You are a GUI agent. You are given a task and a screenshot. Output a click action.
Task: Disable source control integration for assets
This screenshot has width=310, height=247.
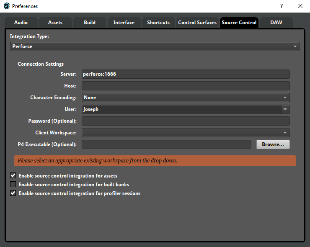[13, 176]
